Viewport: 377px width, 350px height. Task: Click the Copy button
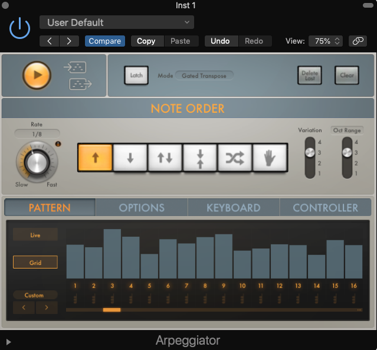tap(146, 41)
